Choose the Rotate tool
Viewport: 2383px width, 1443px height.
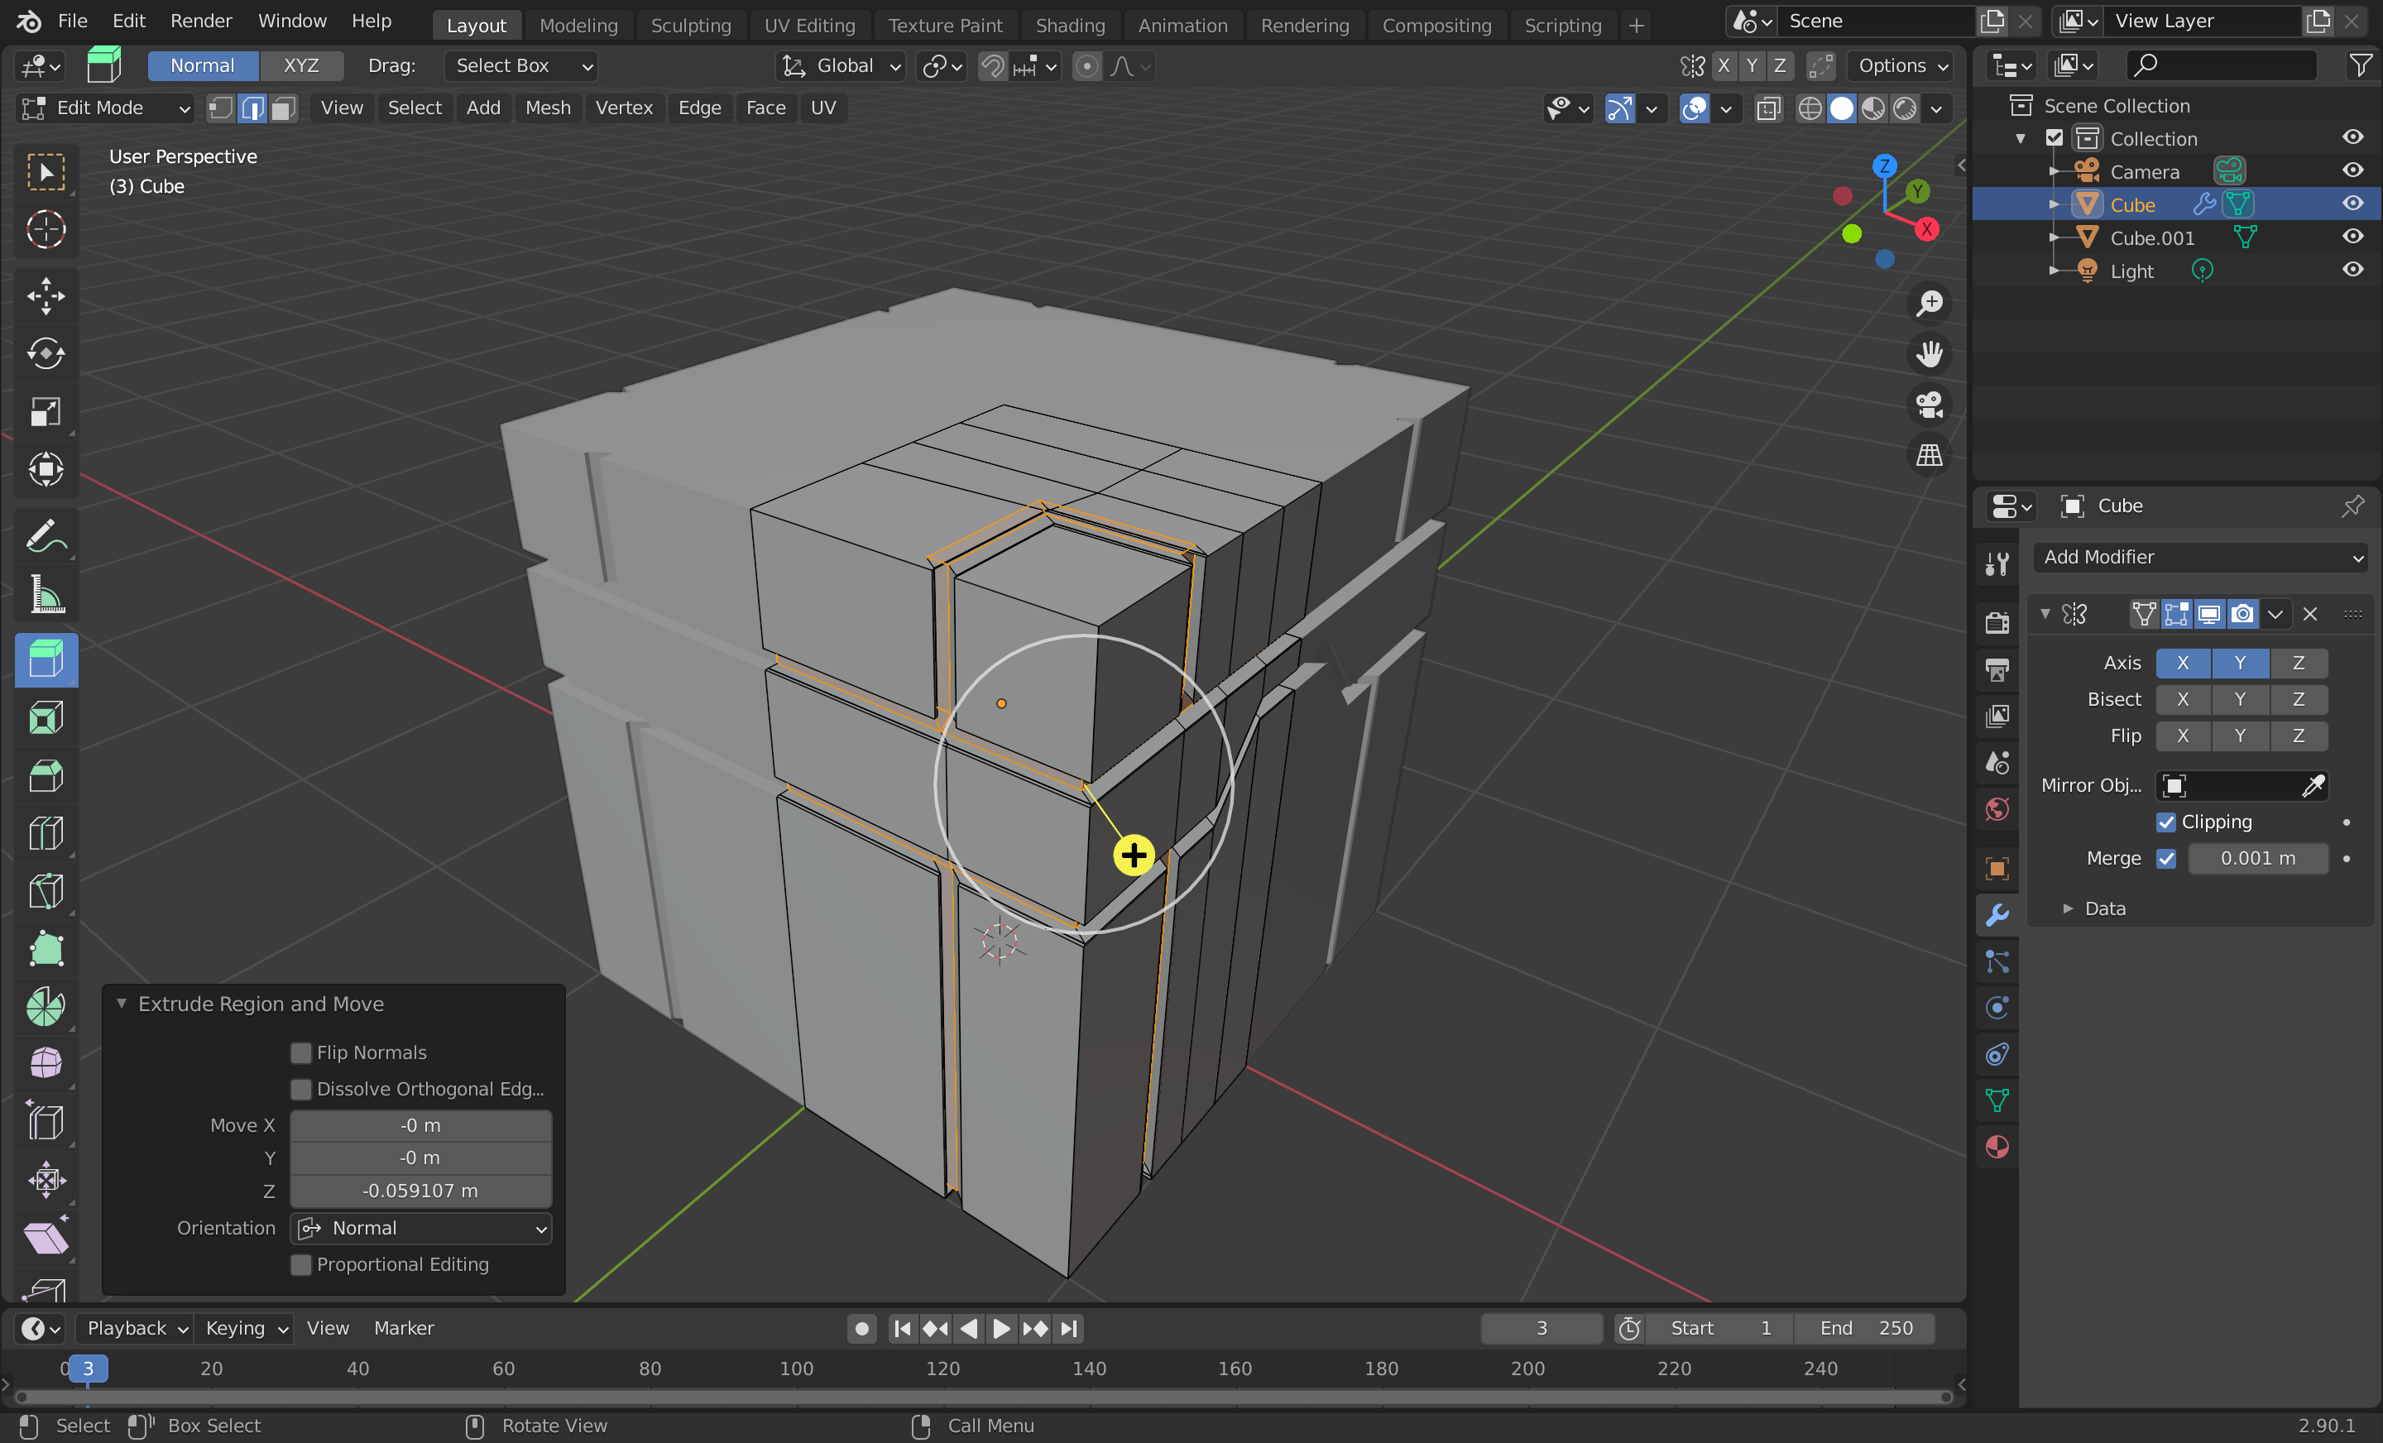46,354
